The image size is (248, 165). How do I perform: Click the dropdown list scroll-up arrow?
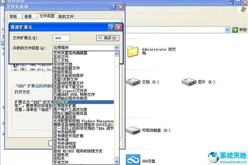(117, 54)
